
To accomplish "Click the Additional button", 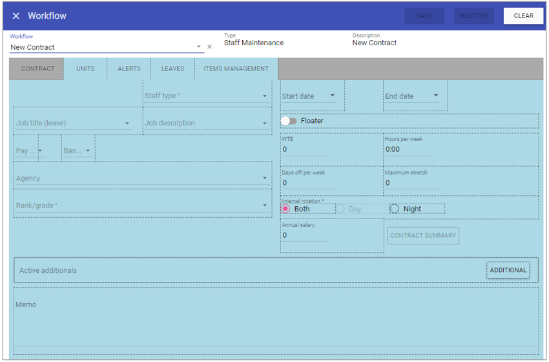I will point(508,270).
